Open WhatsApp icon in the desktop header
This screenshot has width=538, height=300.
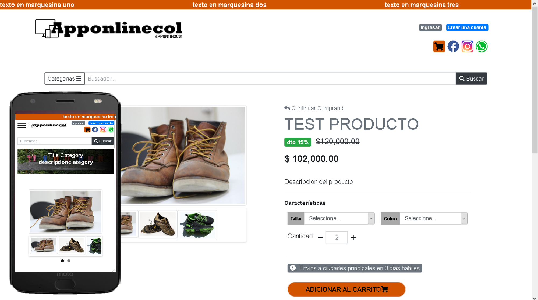click(482, 46)
